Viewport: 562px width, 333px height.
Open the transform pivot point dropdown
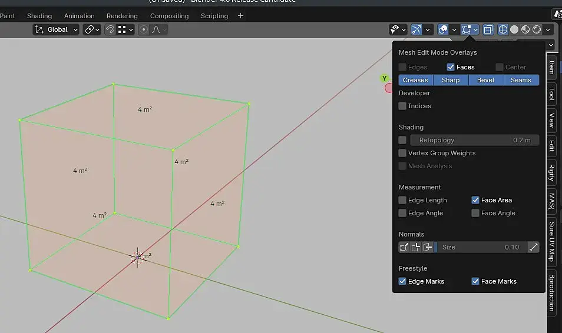[x=92, y=29]
